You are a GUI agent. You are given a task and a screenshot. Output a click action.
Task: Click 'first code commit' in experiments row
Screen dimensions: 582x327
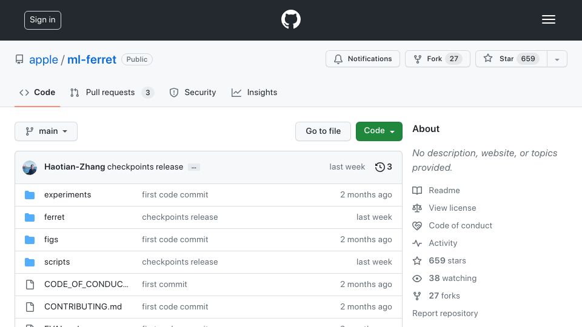click(x=175, y=194)
